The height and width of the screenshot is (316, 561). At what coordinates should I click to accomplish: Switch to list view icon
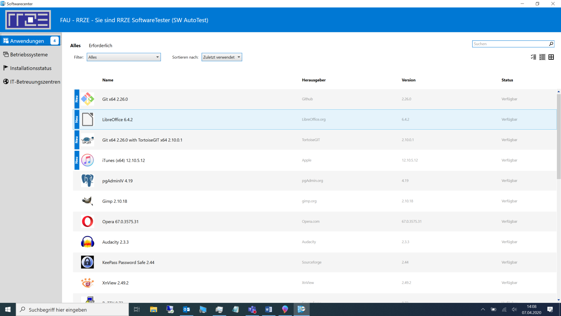(542, 57)
